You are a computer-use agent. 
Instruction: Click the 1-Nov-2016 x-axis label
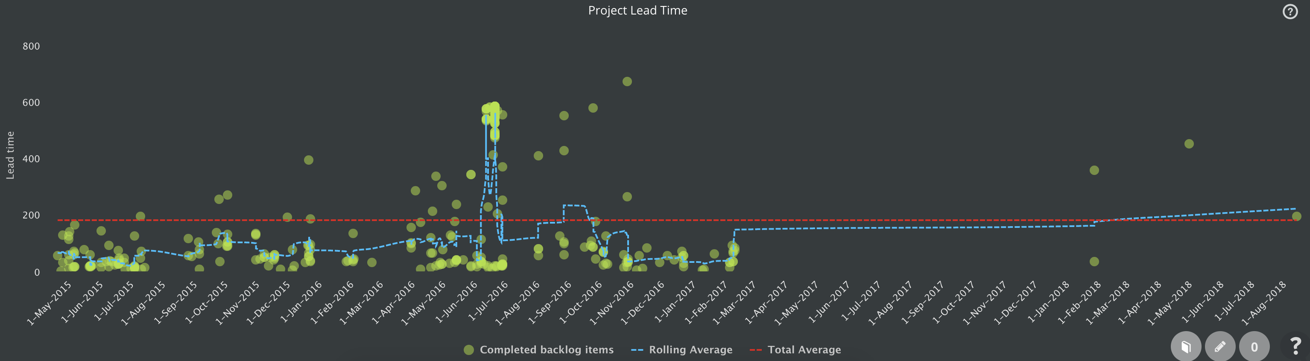pyautogui.click(x=612, y=303)
